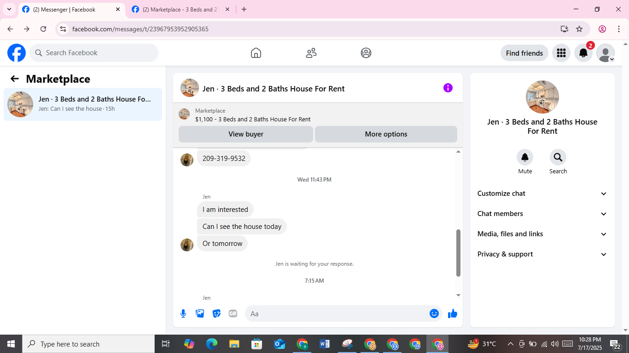Navigate back in browser

(x=10, y=29)
